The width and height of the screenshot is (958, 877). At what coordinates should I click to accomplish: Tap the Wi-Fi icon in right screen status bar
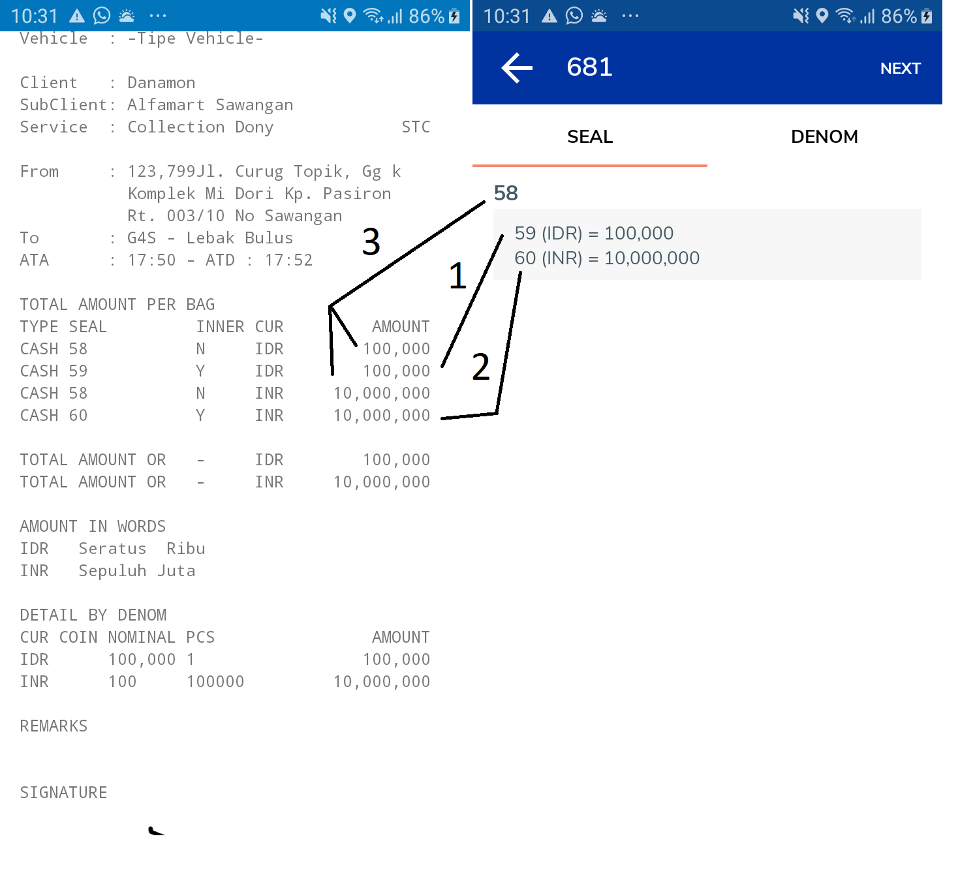point(846,16)
